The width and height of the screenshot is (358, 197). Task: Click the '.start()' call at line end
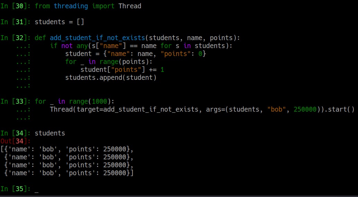click(x=339, y=110)
